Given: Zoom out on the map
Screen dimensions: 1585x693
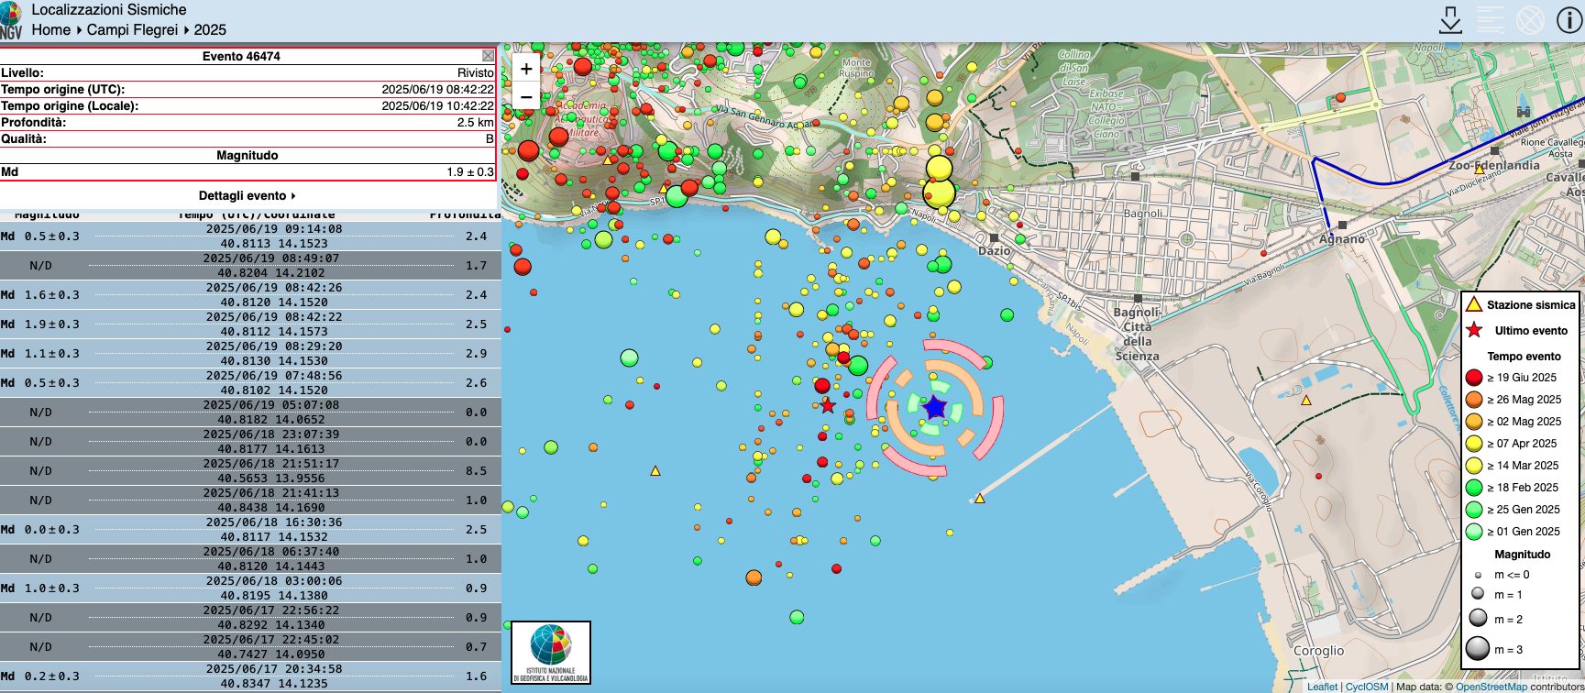Looking at the screenshot, I should [x=526, y=96].
